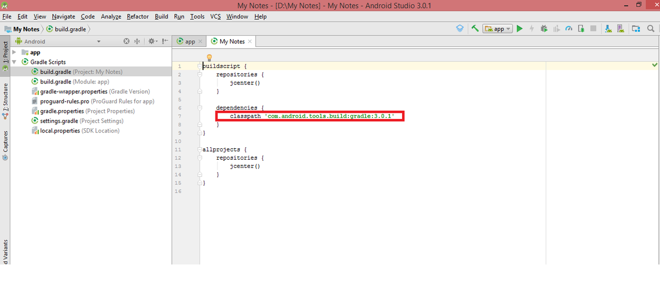Click the Search Everywhere magnifier icon
Screen dimensions: 660x306
click(x=651, y=29)
